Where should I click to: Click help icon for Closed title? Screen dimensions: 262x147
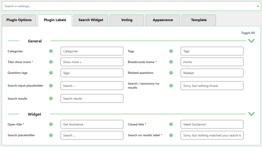(171, 125)
